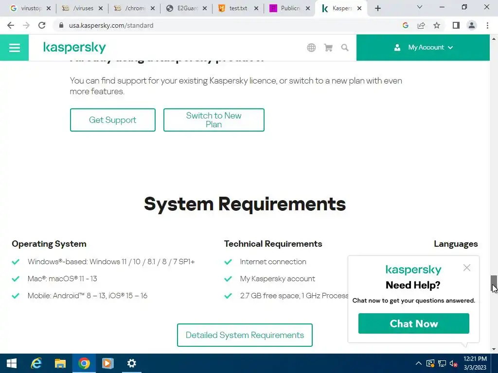The height and width of the screenshot is (373, 498).
Task: Bookmark this page with the star icon
Action: point(437,25)
